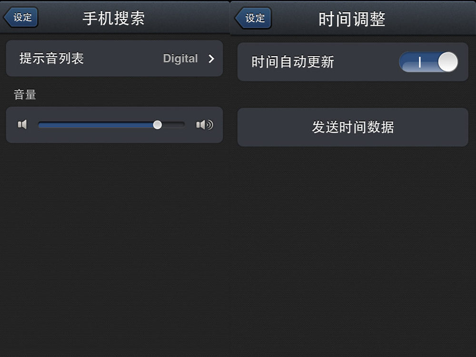Tap the 时间调整 title in header

[352, 19]
